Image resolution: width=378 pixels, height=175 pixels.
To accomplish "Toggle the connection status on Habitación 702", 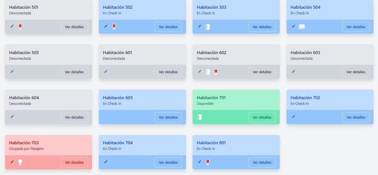I will [294, 117].
